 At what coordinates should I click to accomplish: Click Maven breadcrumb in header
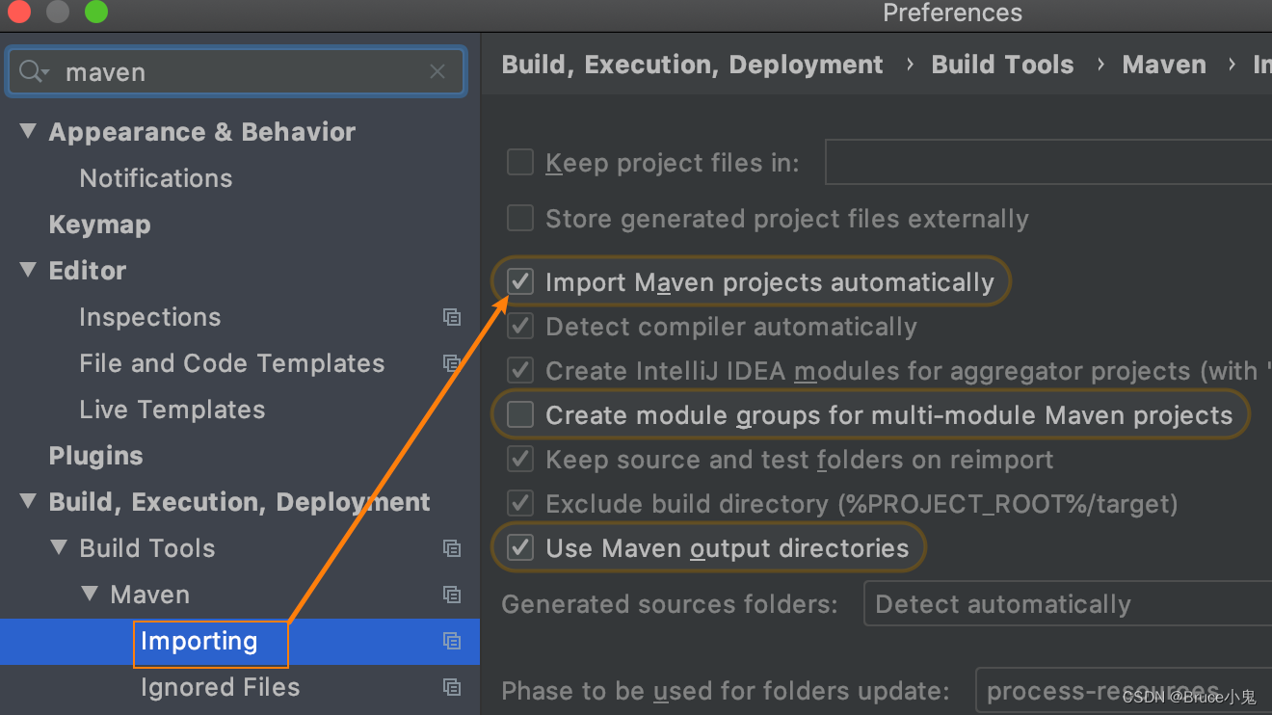point(1164,65)
